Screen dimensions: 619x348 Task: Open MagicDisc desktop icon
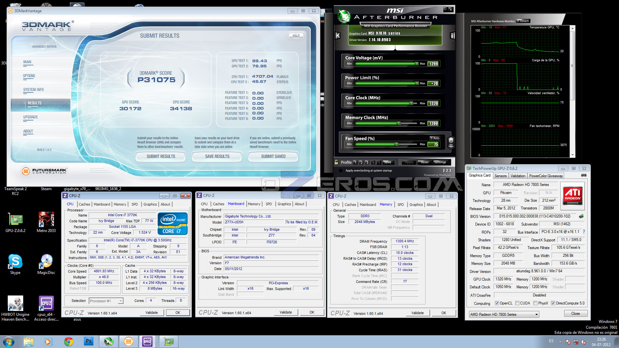(x=46, y=264)
